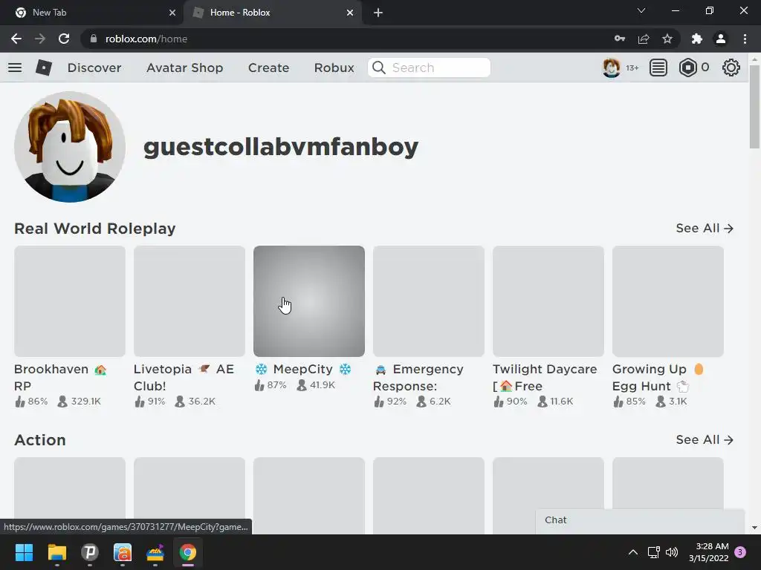The height and width of the screenshot is (570, 761).
Task: Show hidden system tray icons
Action: point(633,552)
